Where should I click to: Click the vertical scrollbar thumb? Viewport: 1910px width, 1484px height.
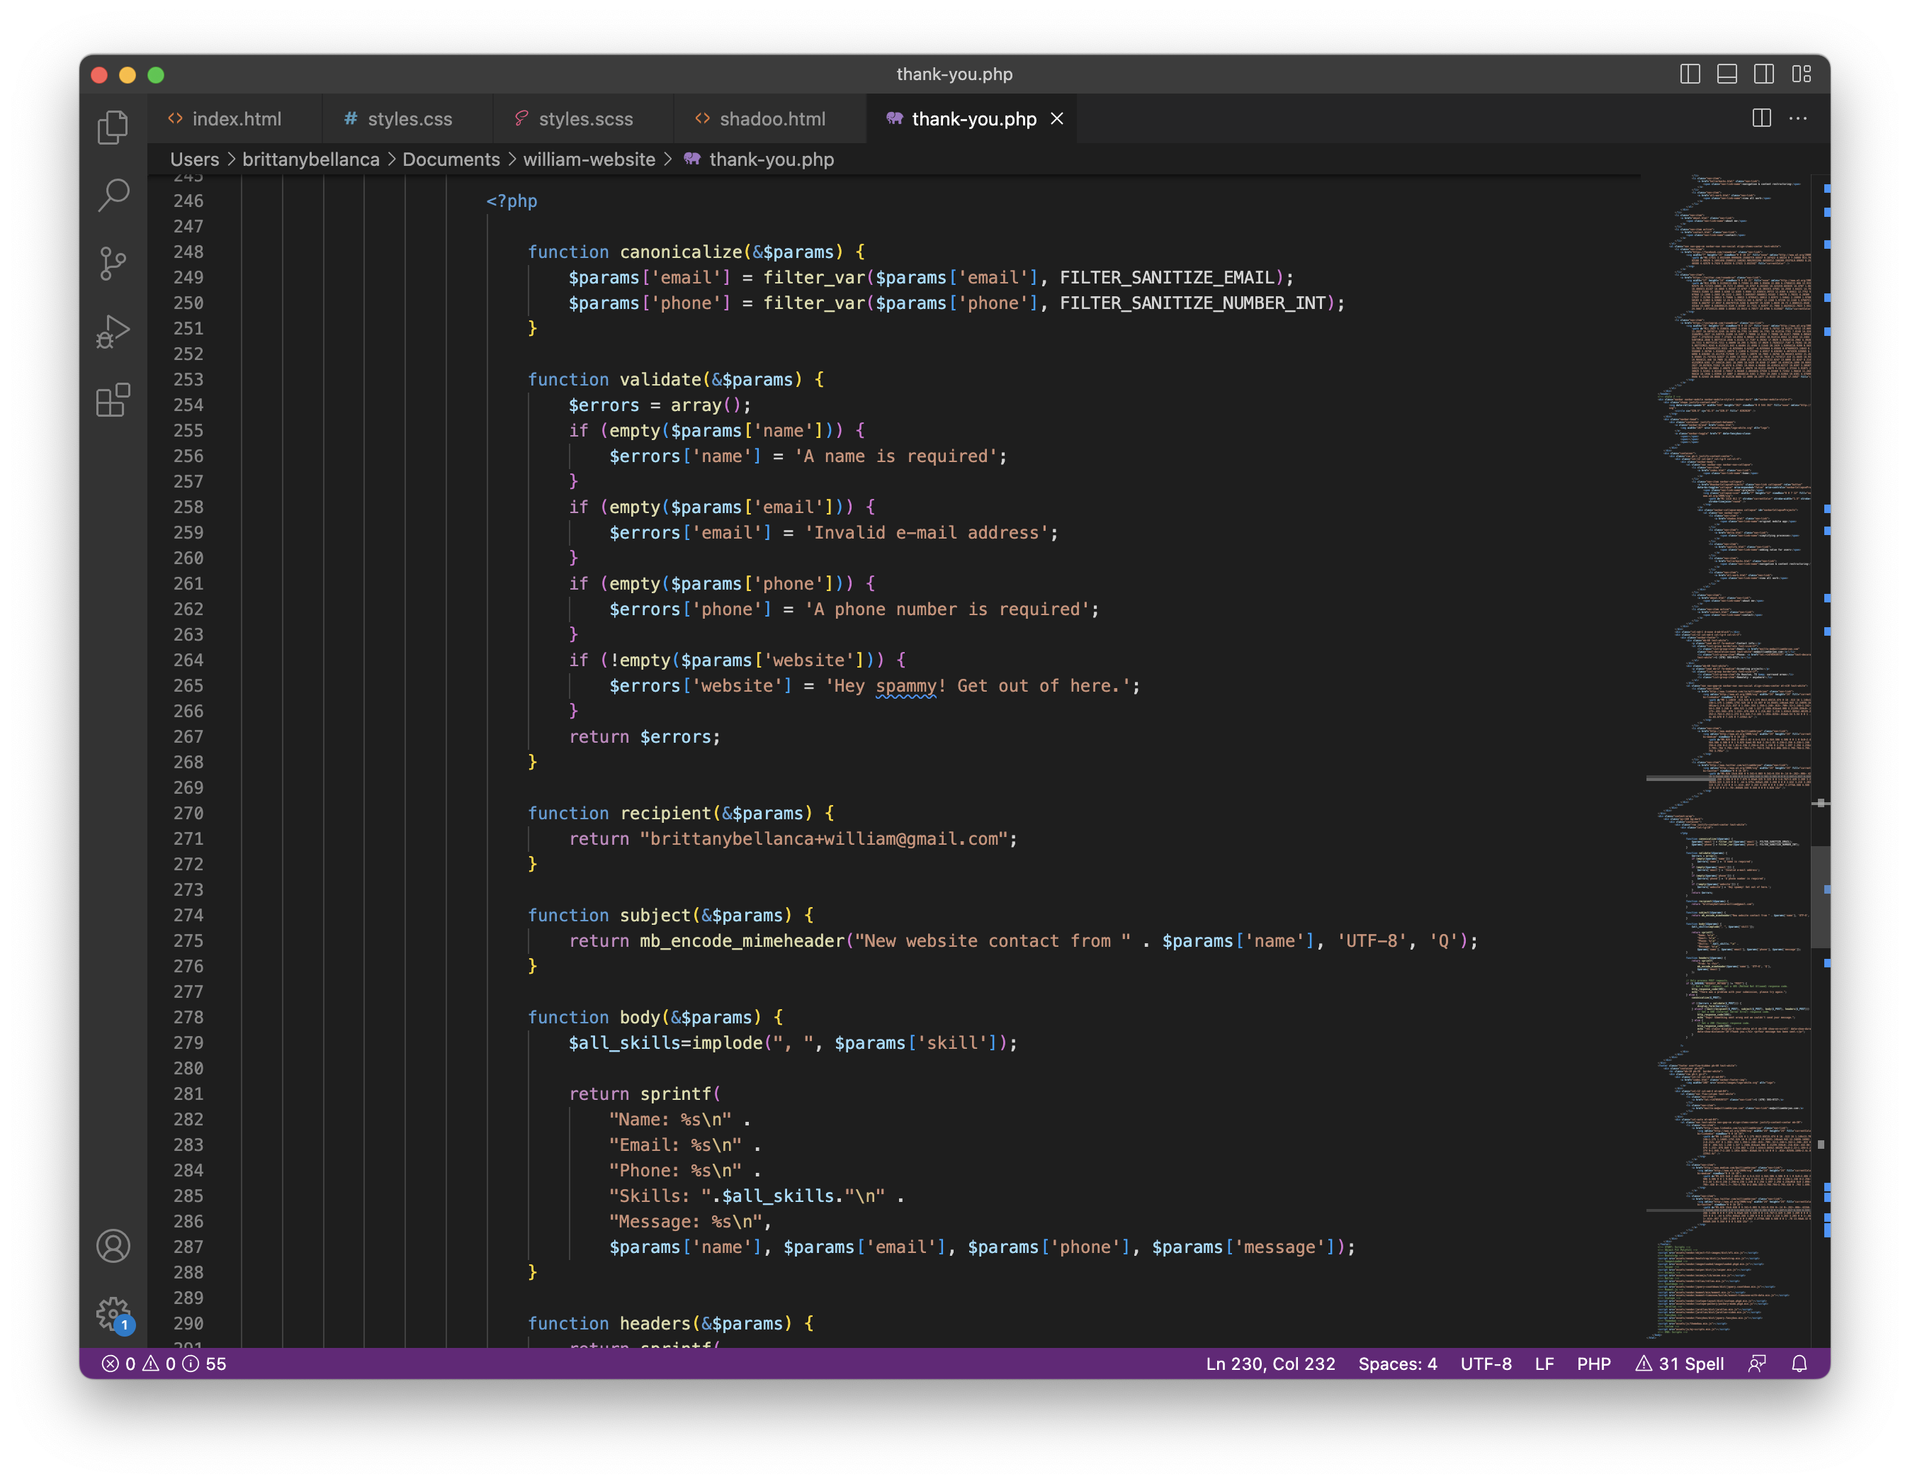(x=1819, y=897)
